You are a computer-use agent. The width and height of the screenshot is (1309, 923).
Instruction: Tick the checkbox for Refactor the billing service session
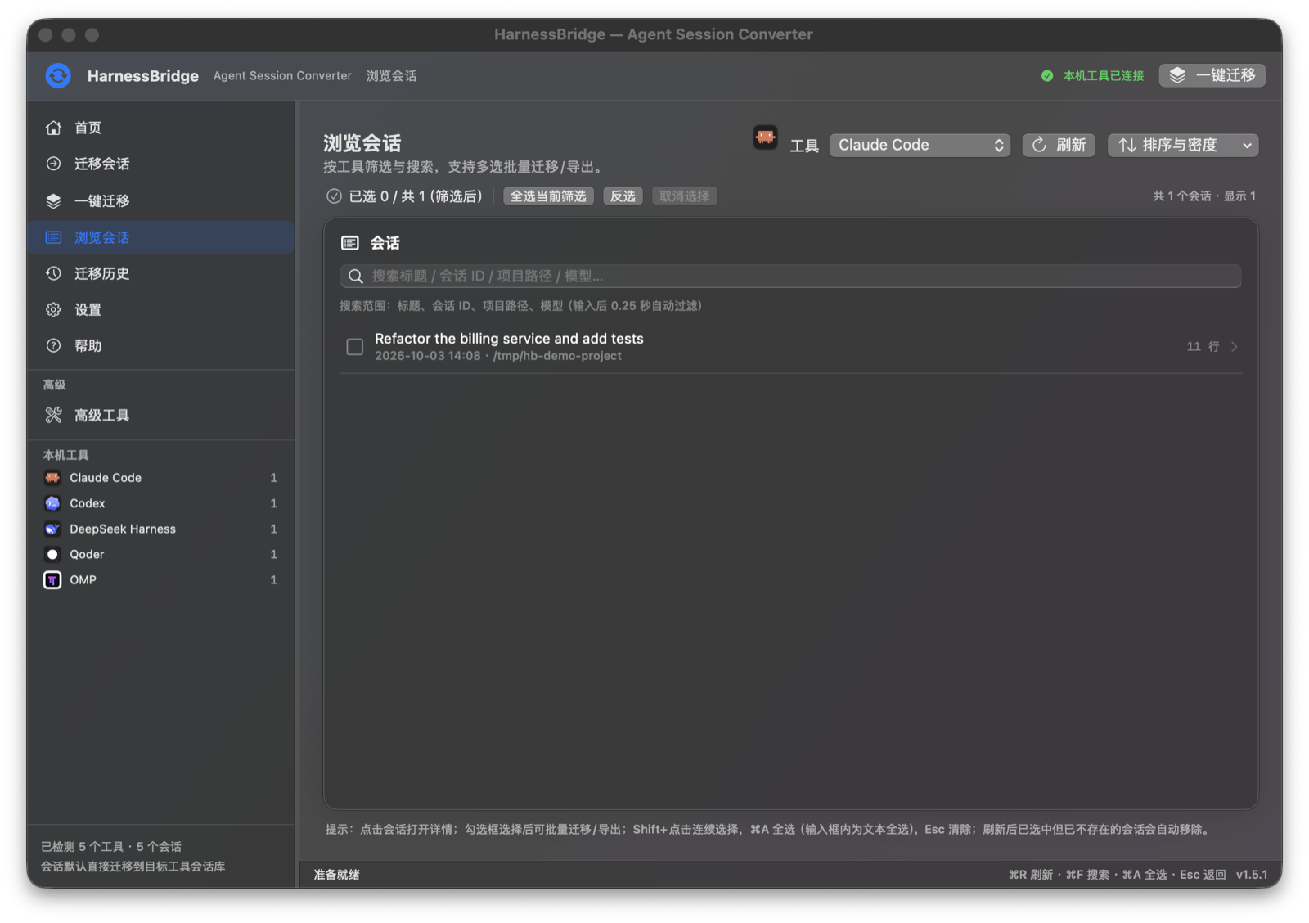pyautogui.click(x=354, y=347)
